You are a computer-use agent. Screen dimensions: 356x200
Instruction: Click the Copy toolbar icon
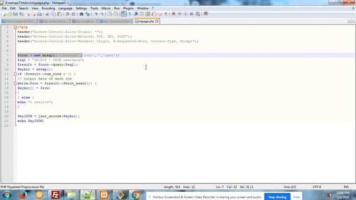pos(53,14)
